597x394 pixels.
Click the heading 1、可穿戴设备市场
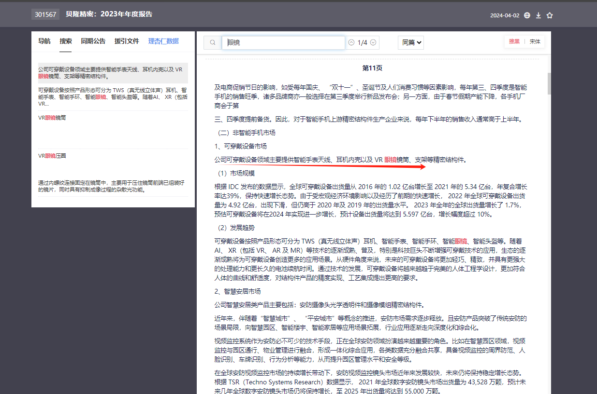coord(241,146)
